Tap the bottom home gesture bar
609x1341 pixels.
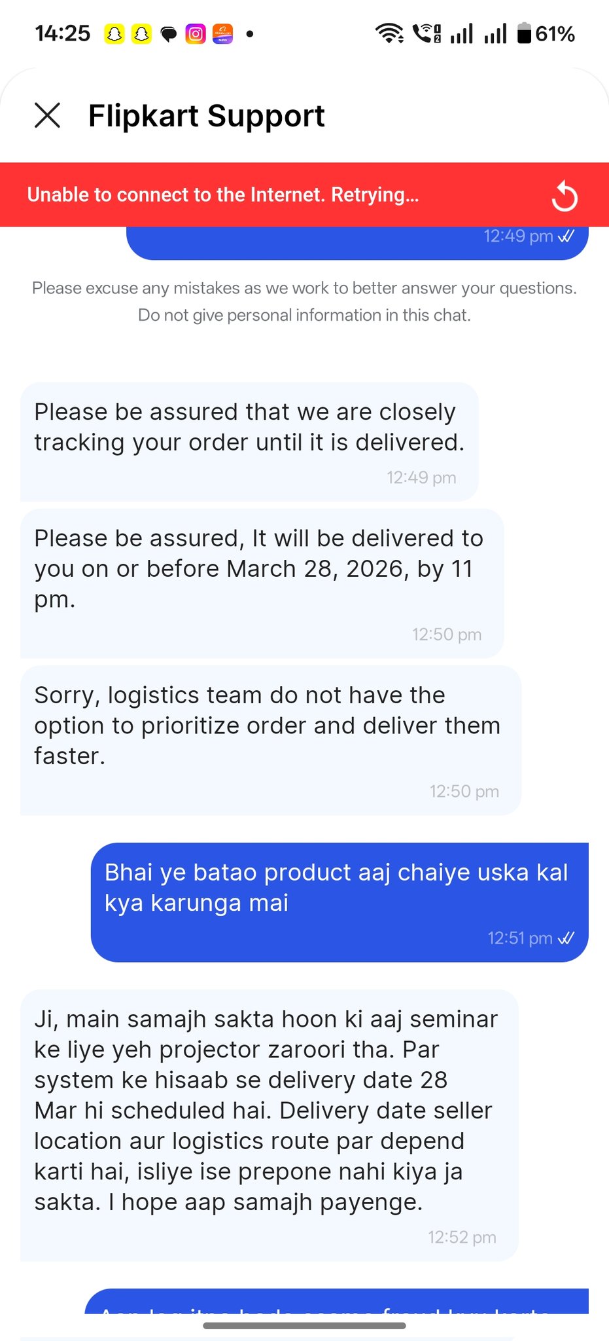pyautogui.click(x=304, y=1326)
